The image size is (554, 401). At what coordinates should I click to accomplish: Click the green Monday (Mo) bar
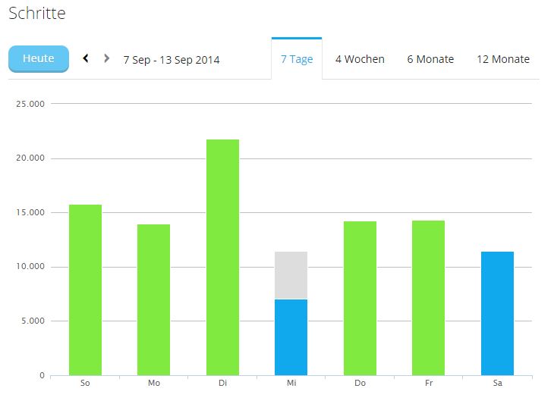tap(154, 299)
